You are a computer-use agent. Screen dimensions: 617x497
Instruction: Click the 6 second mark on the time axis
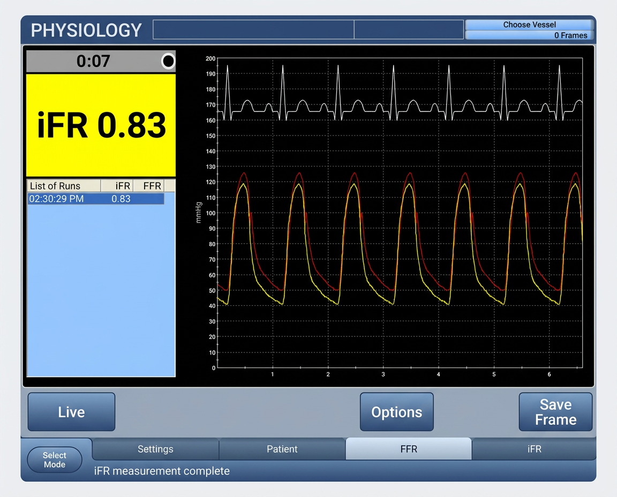[x=550, y=374]
